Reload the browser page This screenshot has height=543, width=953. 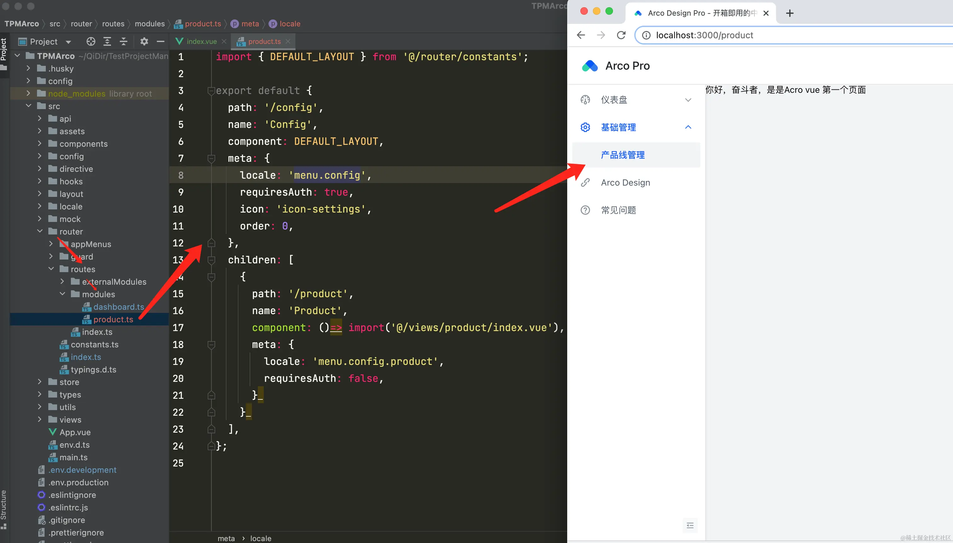pos(621,35)
